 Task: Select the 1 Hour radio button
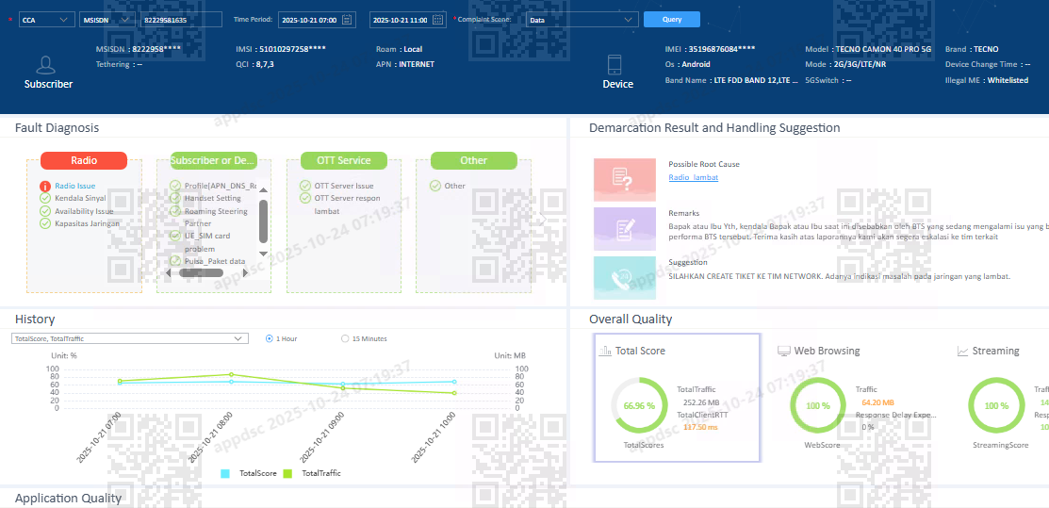(270, 338)
